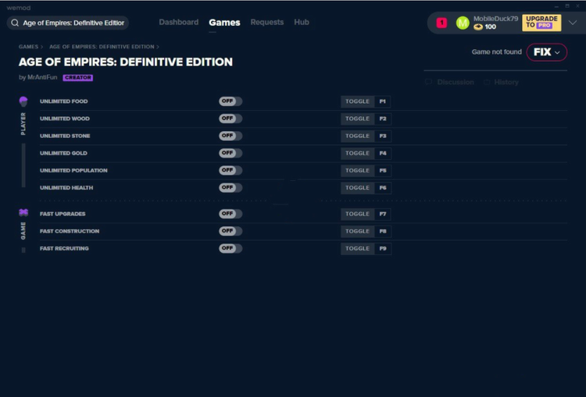Viewport: 586px width, 397px height.
Task: Click GAMES breadcrumb link
Action: (x=28, y=47)
